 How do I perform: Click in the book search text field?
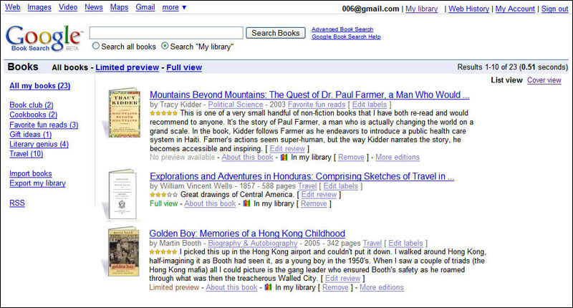tap(166, 33)
